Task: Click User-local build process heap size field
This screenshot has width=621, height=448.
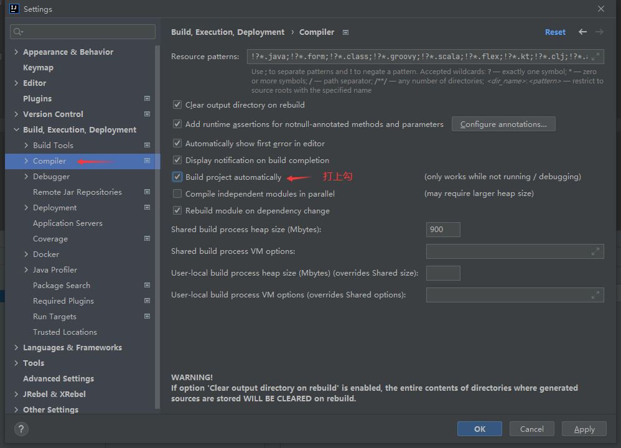Action: (x=443, y=273)
